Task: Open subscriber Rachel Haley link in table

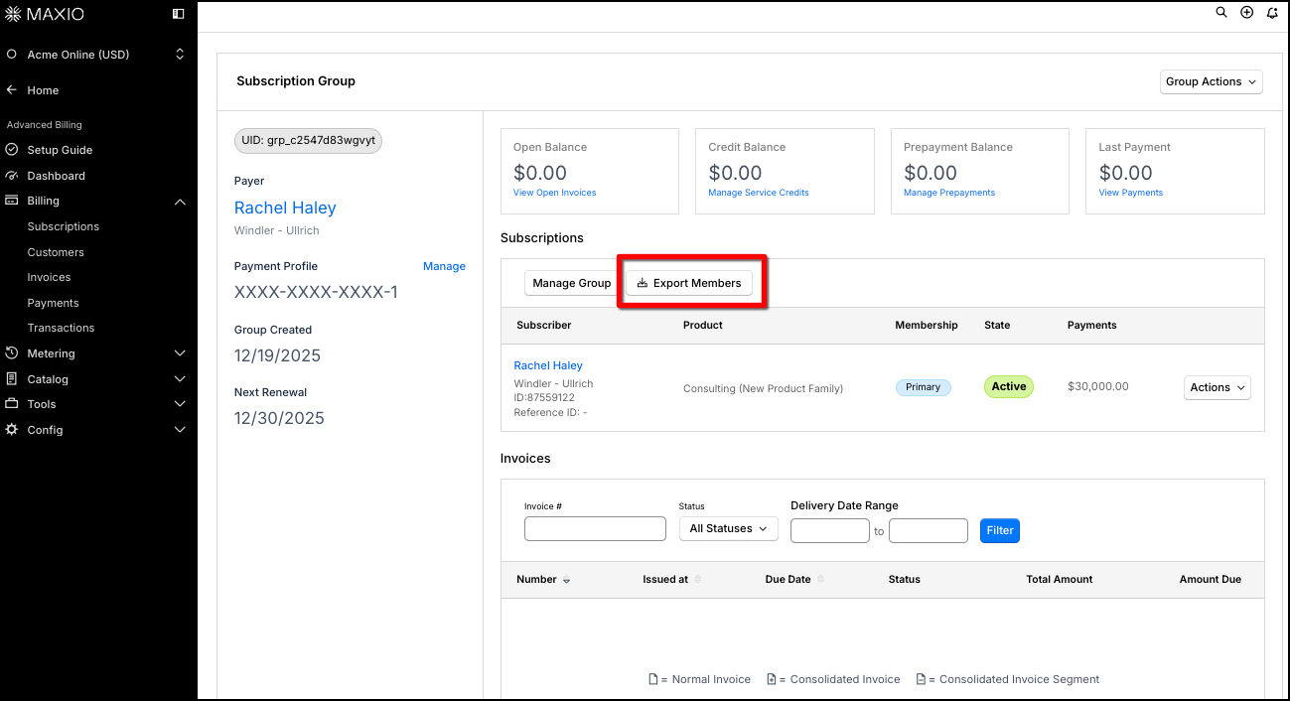Action: [548, 365]
